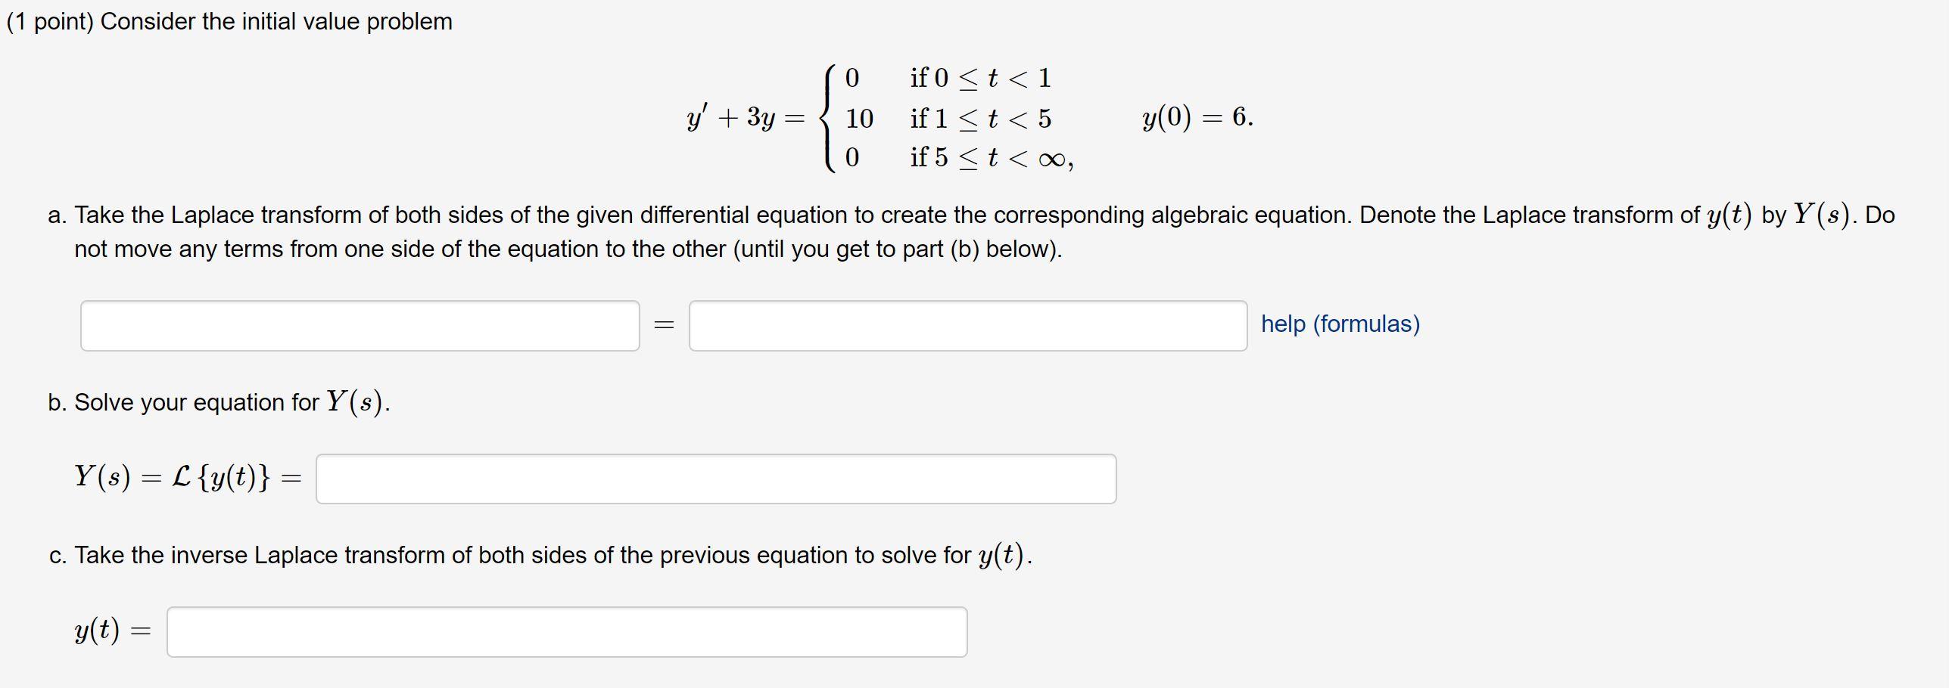
Task: Click the "if 0 ≤ t < 1" condition
Action: click(x=980, y=78)
